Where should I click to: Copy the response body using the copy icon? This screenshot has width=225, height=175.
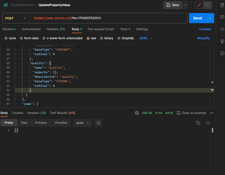[x=198, y=123]
